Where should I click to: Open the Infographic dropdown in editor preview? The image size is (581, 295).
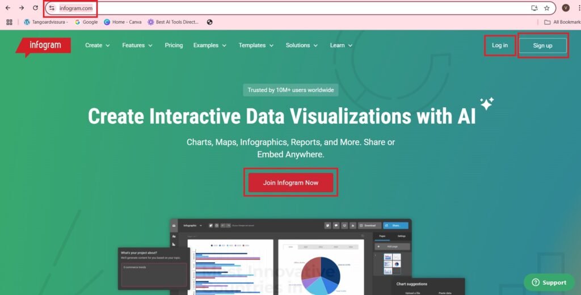coord(193,225)
